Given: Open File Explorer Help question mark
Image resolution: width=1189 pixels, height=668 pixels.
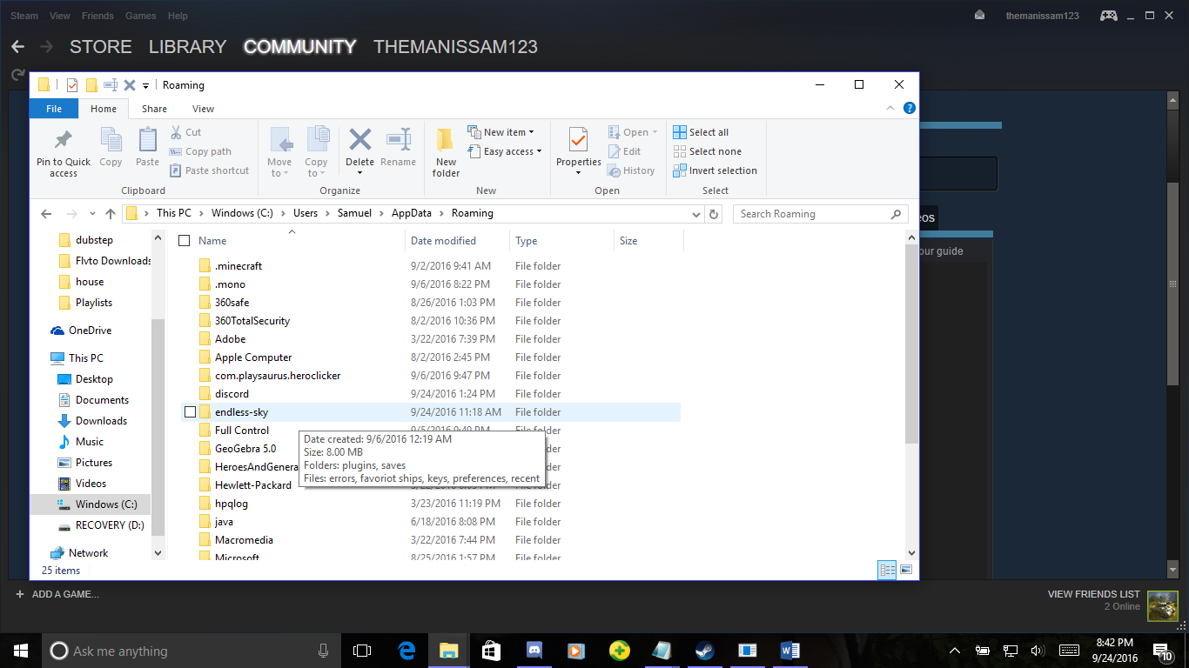Looking at the screenshot, I should 910,109.
